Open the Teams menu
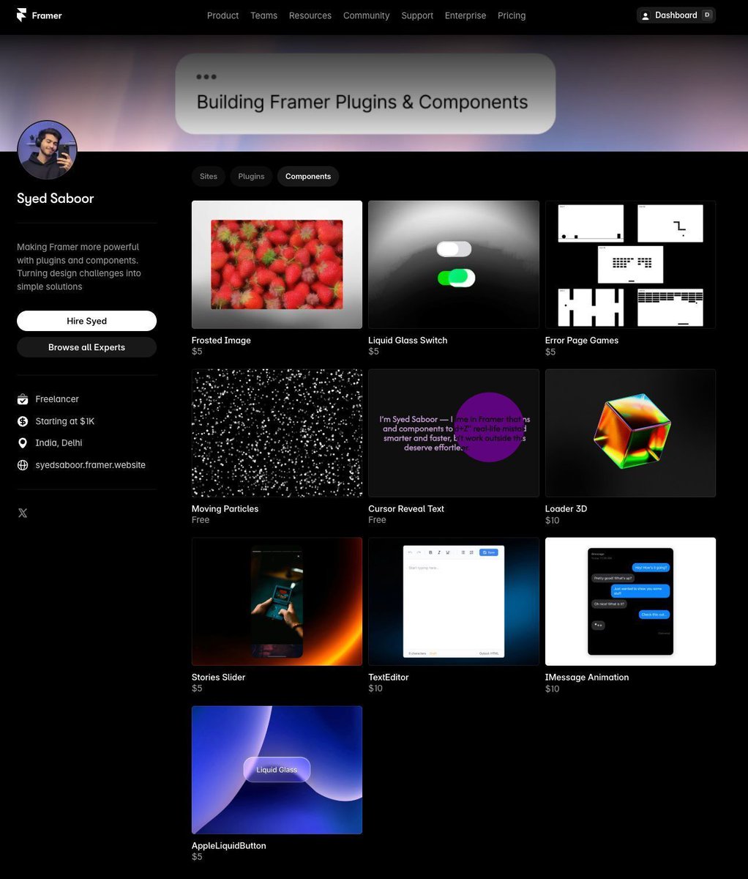Screen dimensions: 748x879 [x=263, y=15]
